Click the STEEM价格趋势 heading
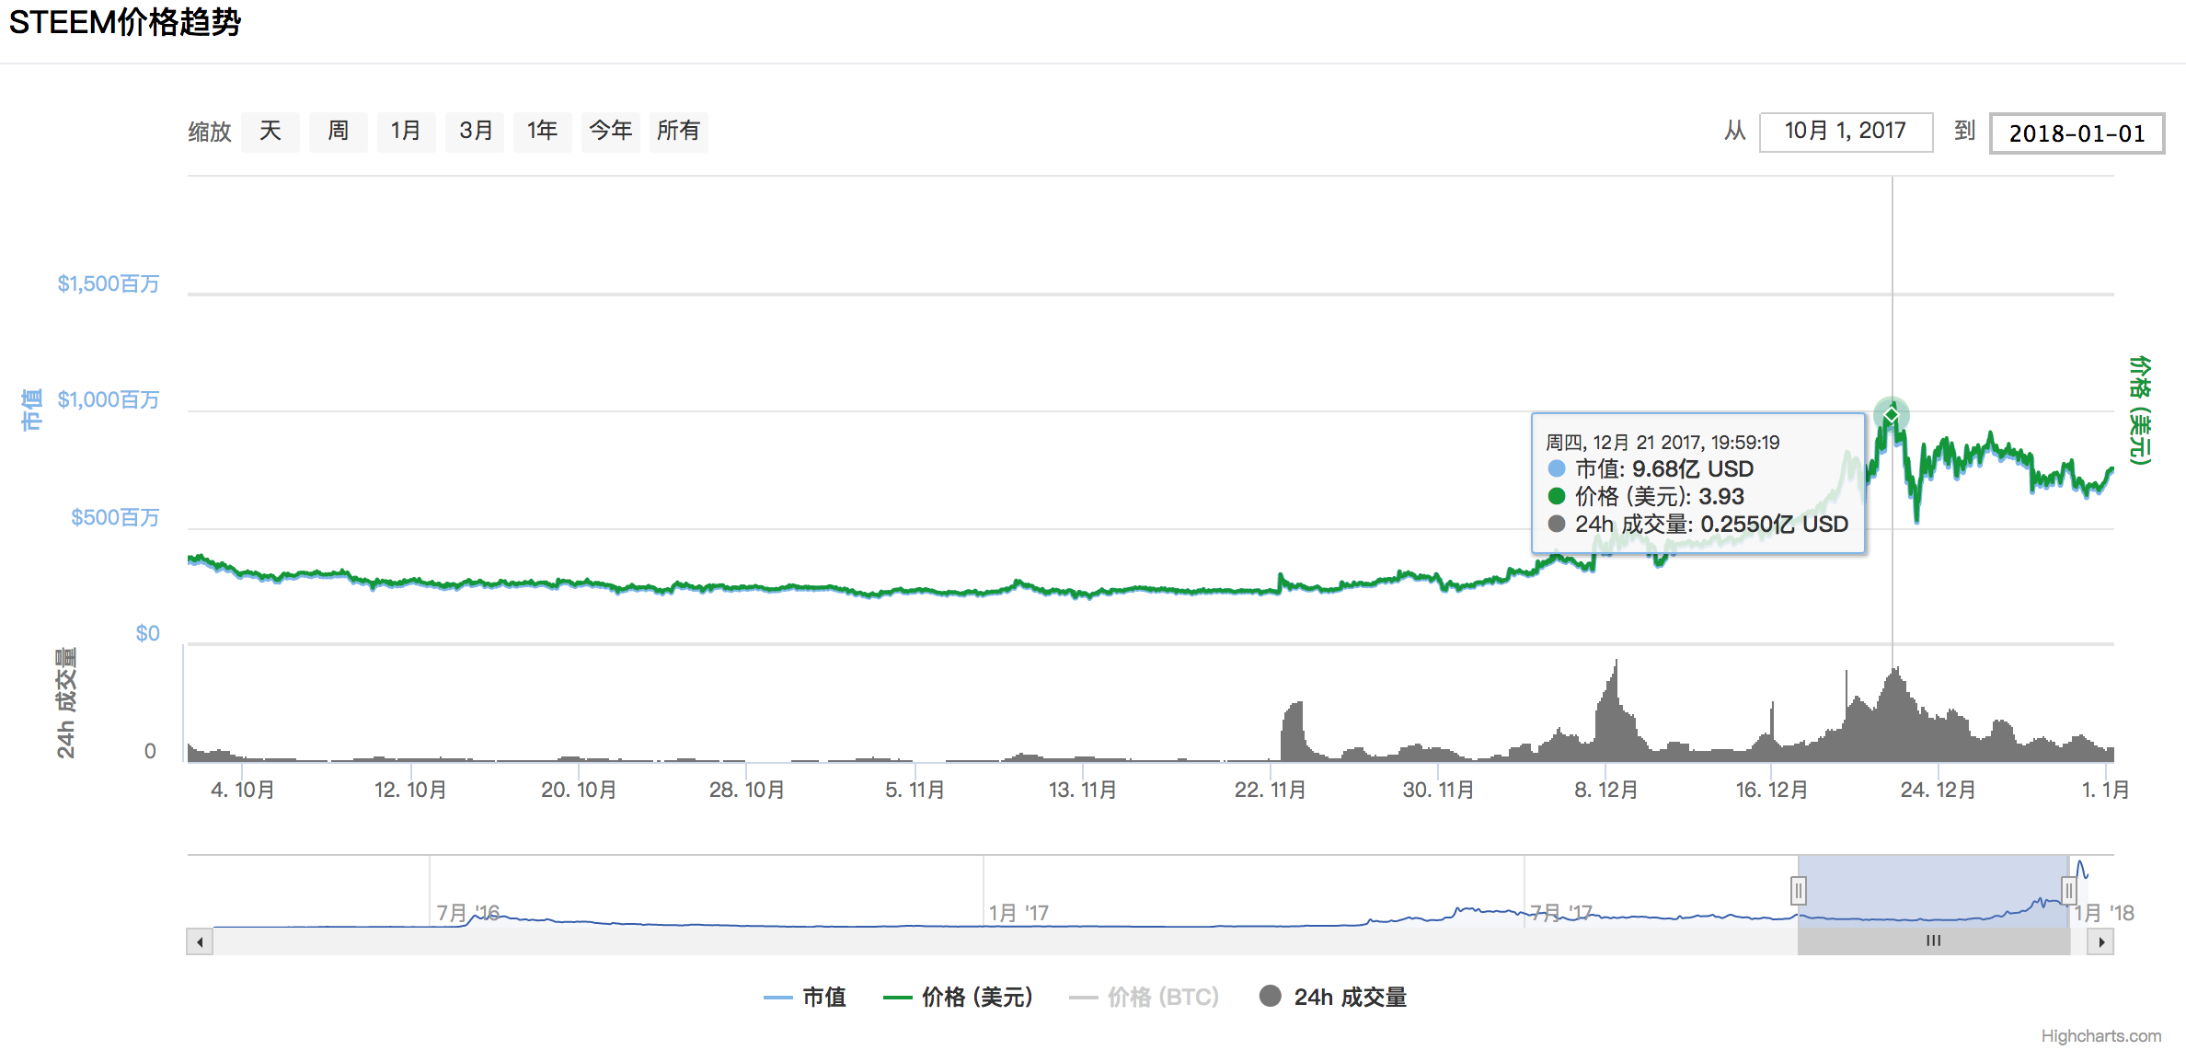Image resolution: width=2186 pixels, height=1062 pixels. pos(125,22)
